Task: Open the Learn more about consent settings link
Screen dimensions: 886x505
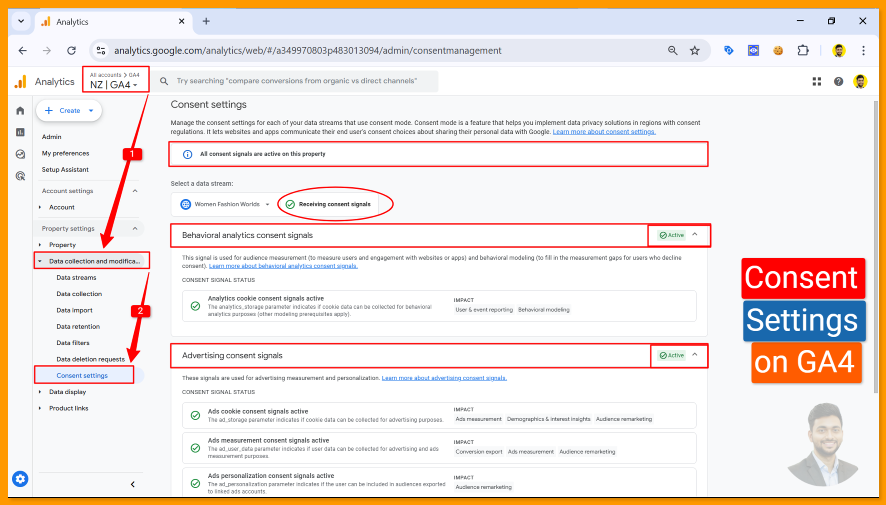Action: (x=604, y=132)
